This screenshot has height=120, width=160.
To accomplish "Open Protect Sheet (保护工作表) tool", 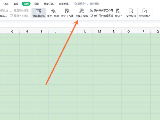I will (53, 13).
